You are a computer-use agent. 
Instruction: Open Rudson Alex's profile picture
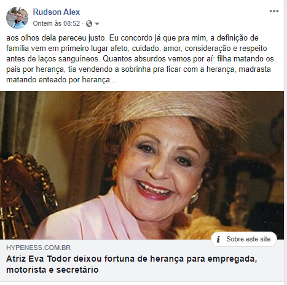click(17, 18)
